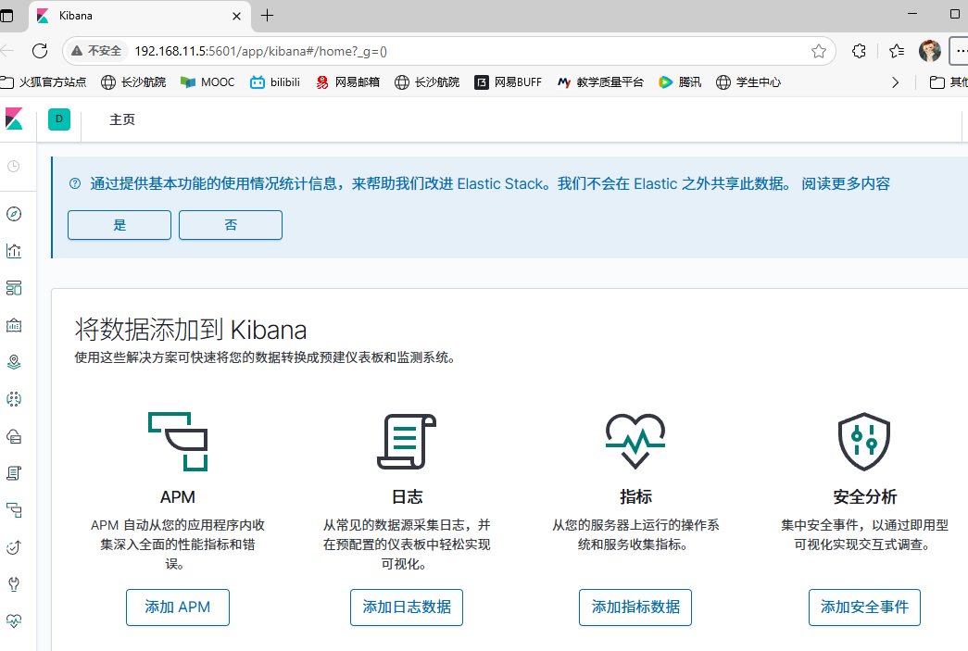Open 学生中心 bookmark

(x=748, y=82)
